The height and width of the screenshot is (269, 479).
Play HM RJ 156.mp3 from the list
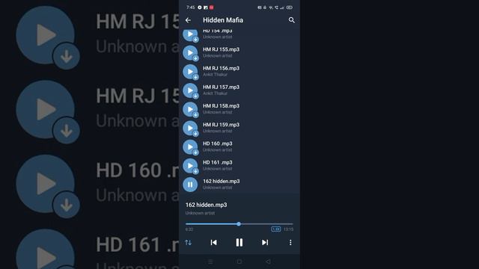(x=190, y=72)
